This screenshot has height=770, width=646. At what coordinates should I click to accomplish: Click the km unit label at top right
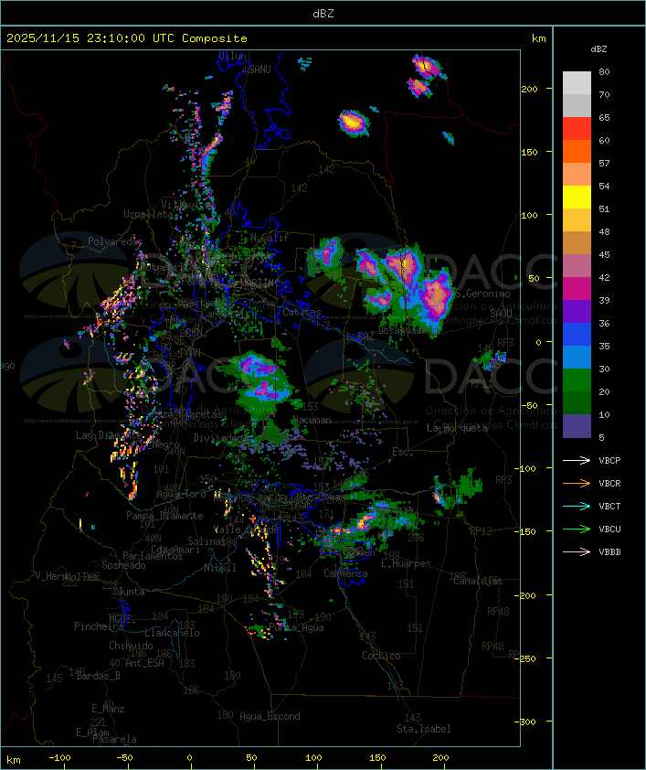pos(538,38)
